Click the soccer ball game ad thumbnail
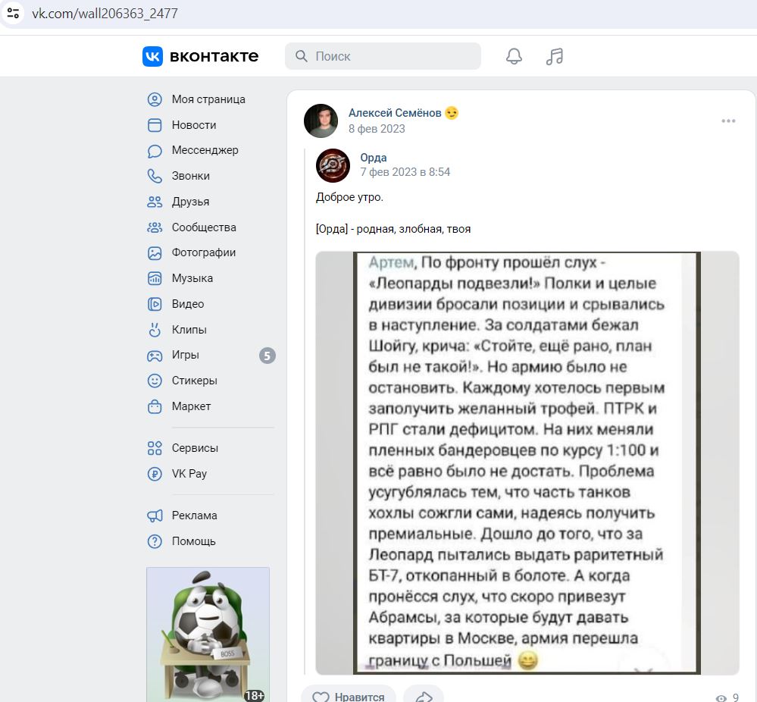 click(208, 635)
